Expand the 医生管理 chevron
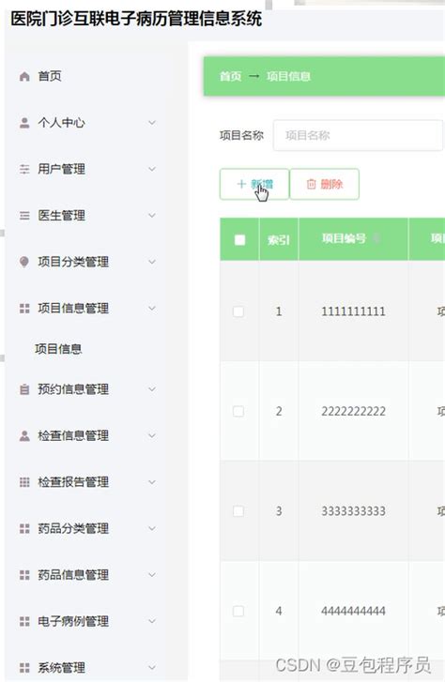Image resolution: width=445 pixels, height=682 pixels. pos(152,216)
